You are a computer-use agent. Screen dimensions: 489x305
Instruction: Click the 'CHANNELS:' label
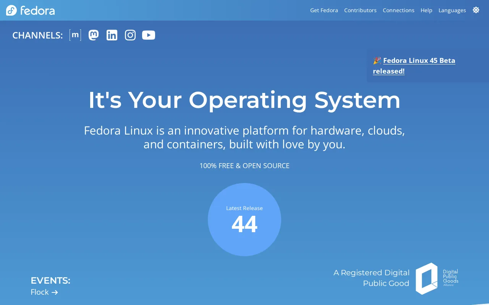click(37, 35)
